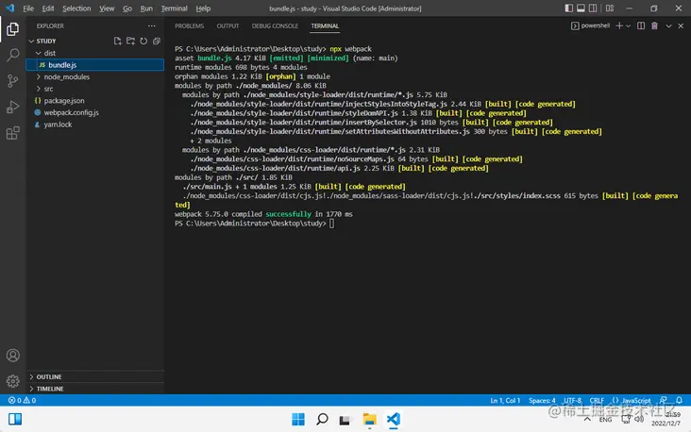Open the Source Control view
Screen dimensions: 691x432
13,80
